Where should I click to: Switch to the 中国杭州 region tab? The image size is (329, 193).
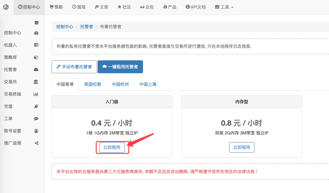pyautogui.click(x=120, y=84)
